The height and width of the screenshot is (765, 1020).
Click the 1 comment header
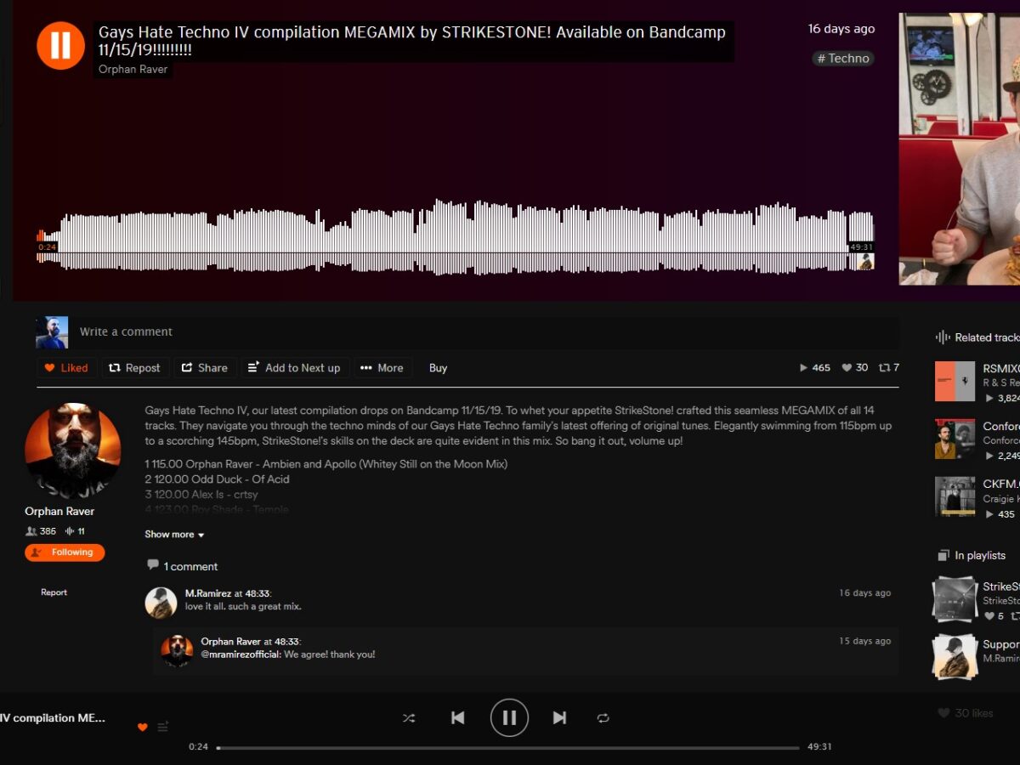pyautogui.click(x=182, y=566)
